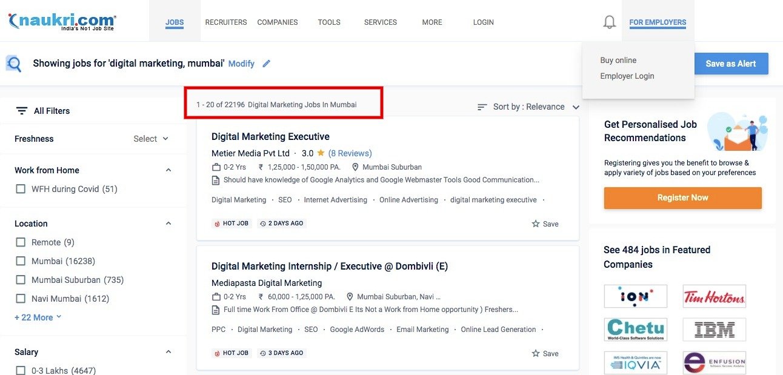The height and width of the screenshot is (375, 783).
Task: Open the MORE menu
Action: click(x=432, y=22)
